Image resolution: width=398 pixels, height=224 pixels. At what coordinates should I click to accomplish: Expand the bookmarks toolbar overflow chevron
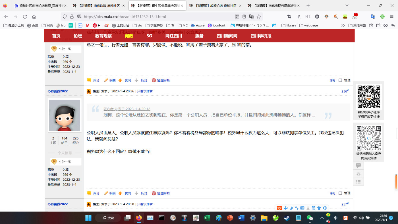[343, 25]
